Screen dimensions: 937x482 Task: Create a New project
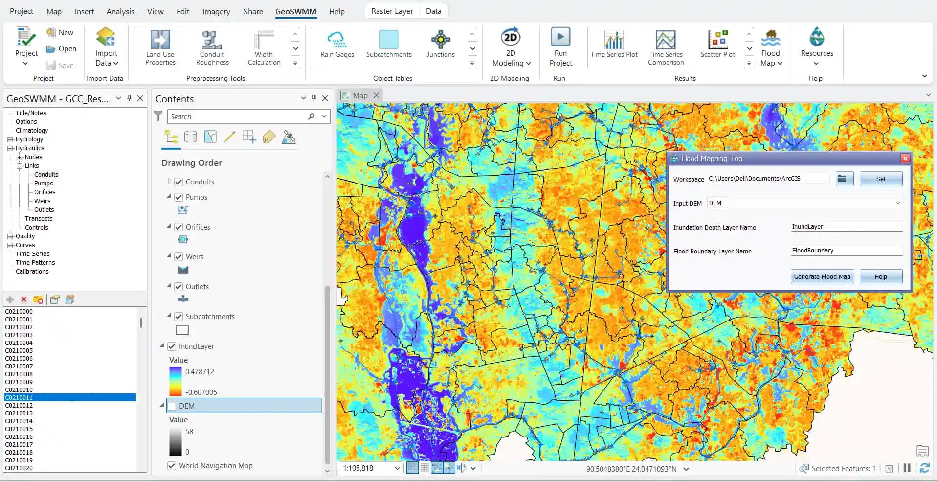click(x=60, y=33)
